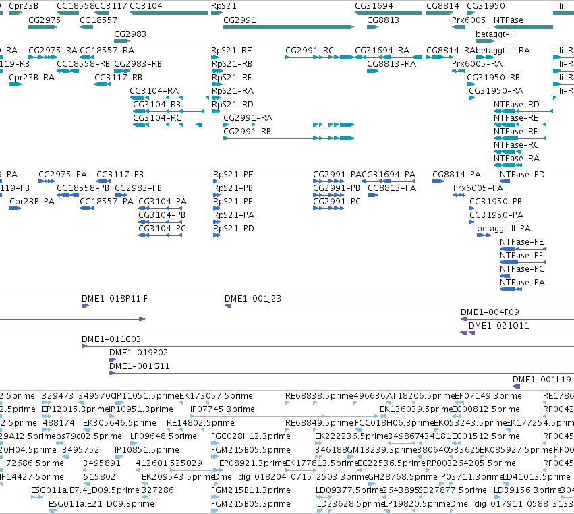
Task: Click EST RE14802.5prime label
Action: (200, 422)
